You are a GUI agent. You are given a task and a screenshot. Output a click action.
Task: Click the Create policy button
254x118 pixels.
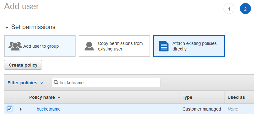click(23, 65)
